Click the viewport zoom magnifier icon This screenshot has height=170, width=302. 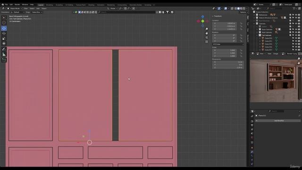click(207, 29)
